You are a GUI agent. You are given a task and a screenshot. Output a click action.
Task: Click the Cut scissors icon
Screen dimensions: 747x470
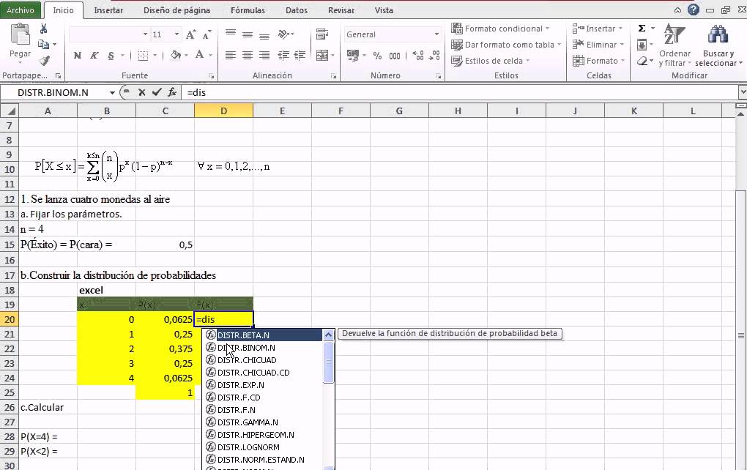click(x=44, y=29)
